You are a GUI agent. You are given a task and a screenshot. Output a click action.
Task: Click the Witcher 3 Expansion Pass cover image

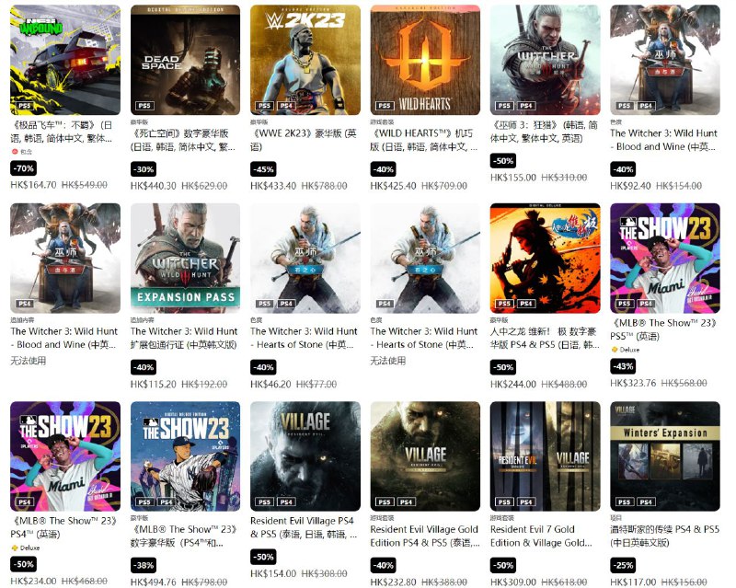[x=186, y=258]
